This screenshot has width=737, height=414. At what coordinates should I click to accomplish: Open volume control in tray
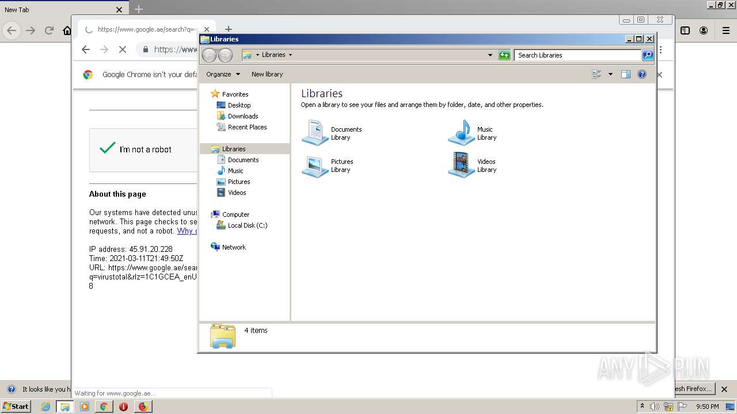click(x=655, y=407)
